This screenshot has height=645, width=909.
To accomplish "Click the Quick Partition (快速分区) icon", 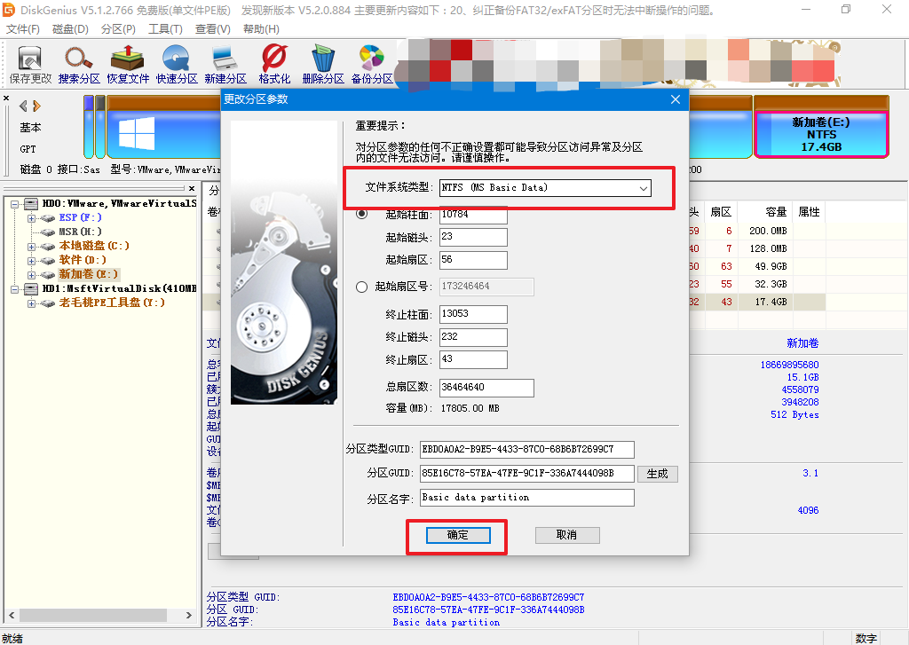I will click(177, 65).
